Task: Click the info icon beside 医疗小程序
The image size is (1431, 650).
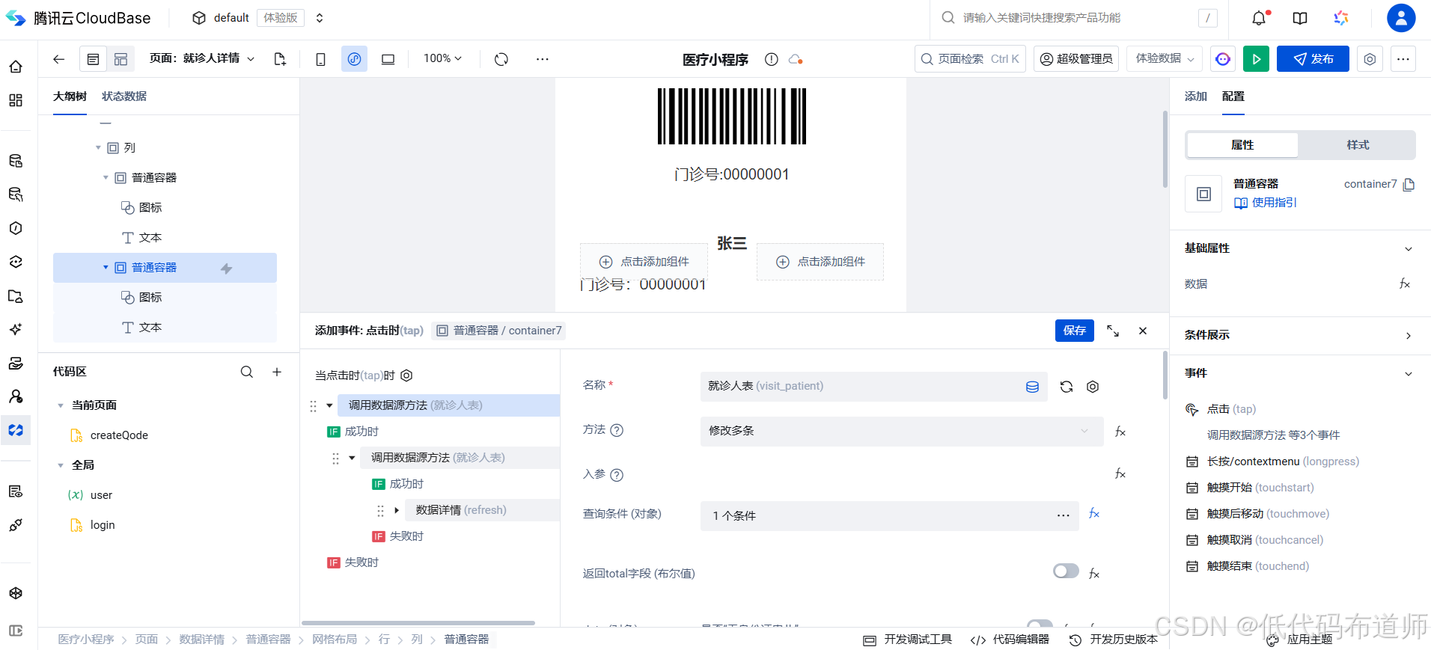Action: [771, 59]
